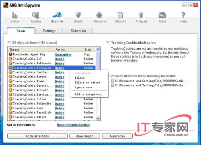Click the second trace file icon
Image resolution: width=201 pixels, height=145 pixels.
click(113, 85)
